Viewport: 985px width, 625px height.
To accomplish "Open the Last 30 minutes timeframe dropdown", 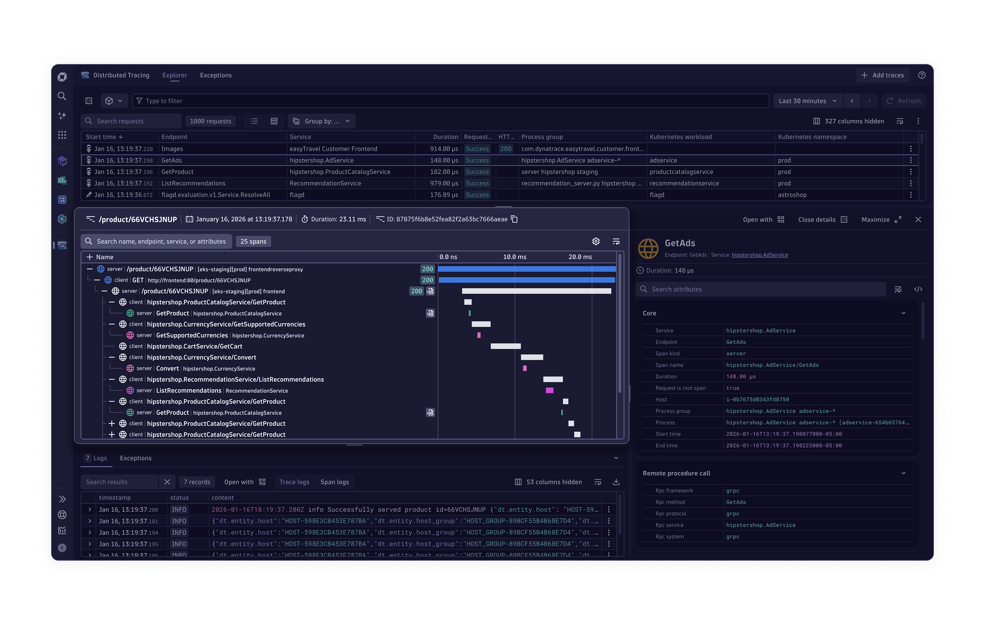I will (x=807, y=101).
